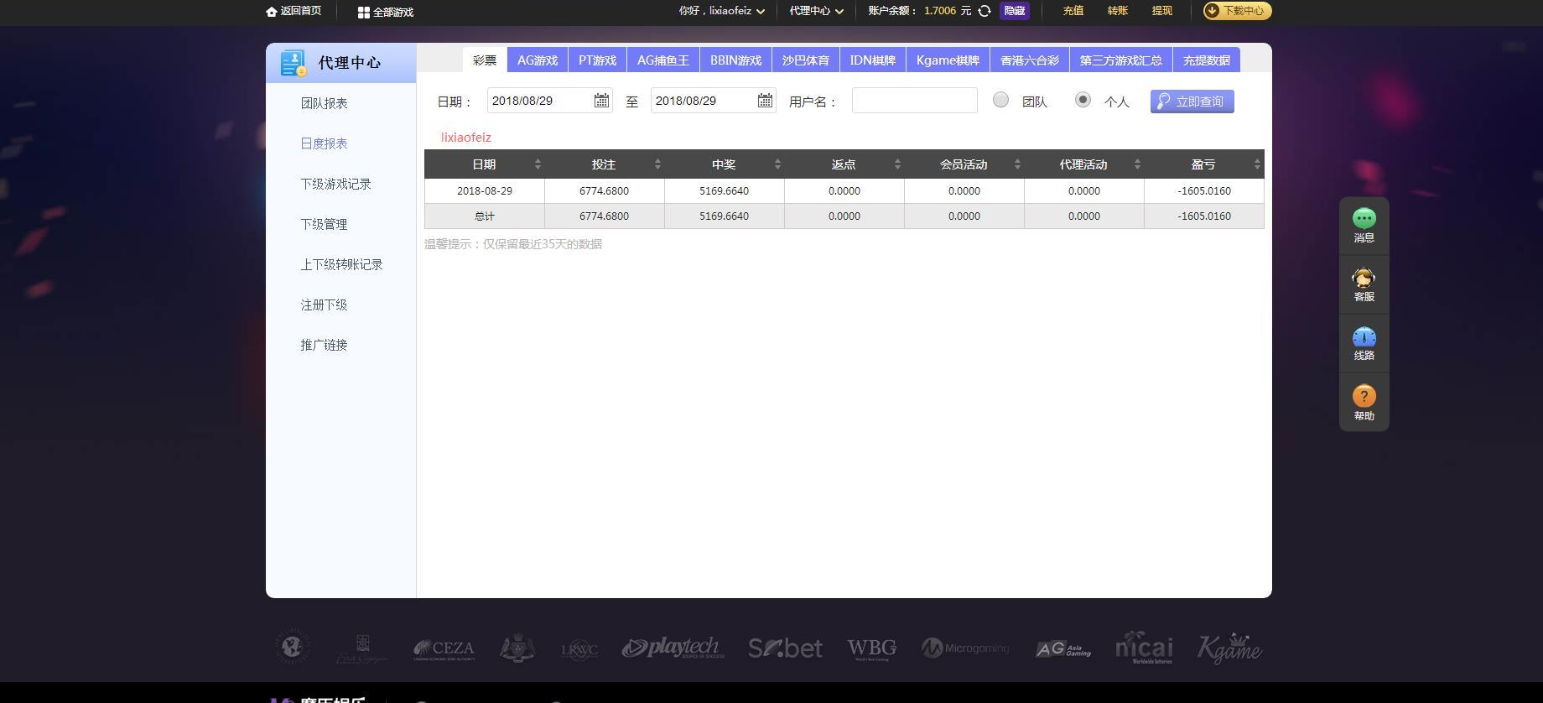Image resolution: width=1543 pixels, height=703 pixels.
Task: Open 团队报表 in the sidebar
Action: click(324, 103)
